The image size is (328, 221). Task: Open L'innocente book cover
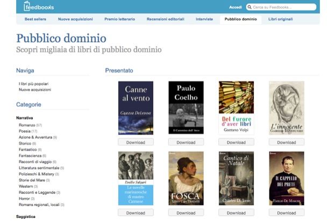287,108
